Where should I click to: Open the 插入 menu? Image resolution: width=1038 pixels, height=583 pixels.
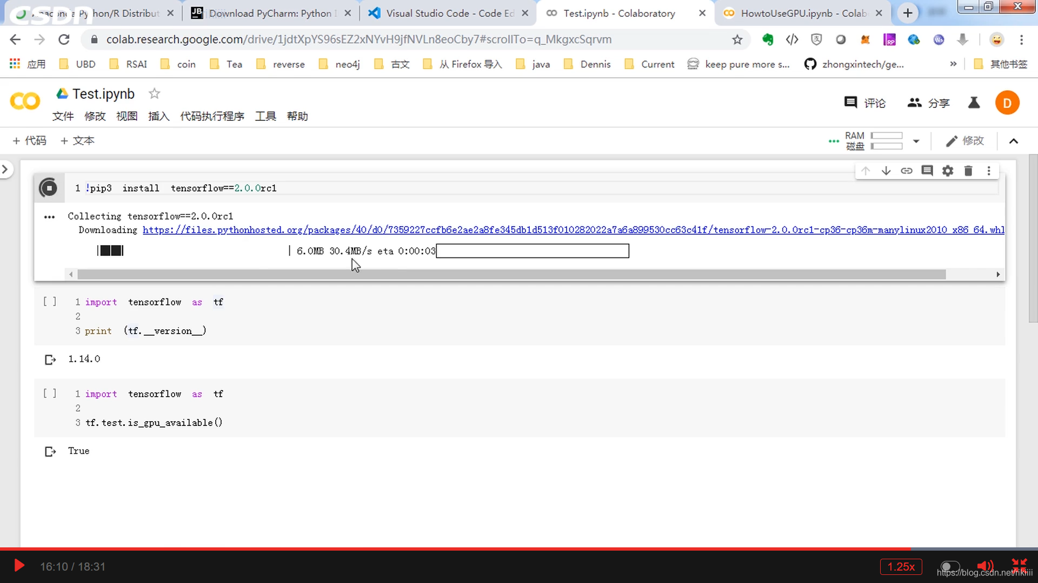click(x=159, y=116)
